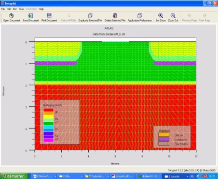Image resolution: width=219 pixels, height=179 pixels.
Task: Click the ATLAS plot title
Action: [109, 28]
